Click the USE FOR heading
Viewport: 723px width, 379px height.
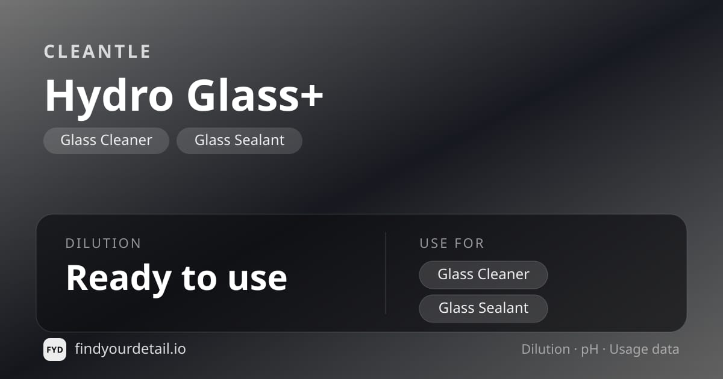coord(452,244)
